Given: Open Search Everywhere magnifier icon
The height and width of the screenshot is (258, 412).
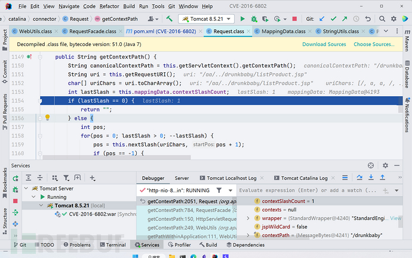Looking at the screenshot, I should click(x=382, y=19).
